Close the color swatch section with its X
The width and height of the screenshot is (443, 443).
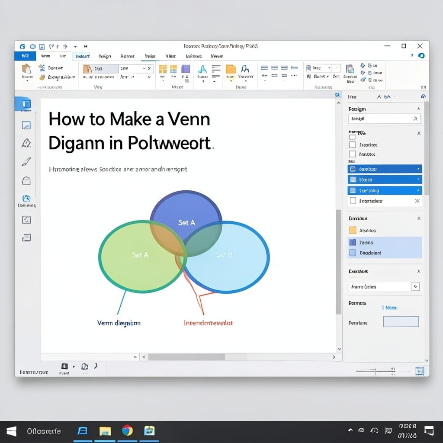point(419,218)
